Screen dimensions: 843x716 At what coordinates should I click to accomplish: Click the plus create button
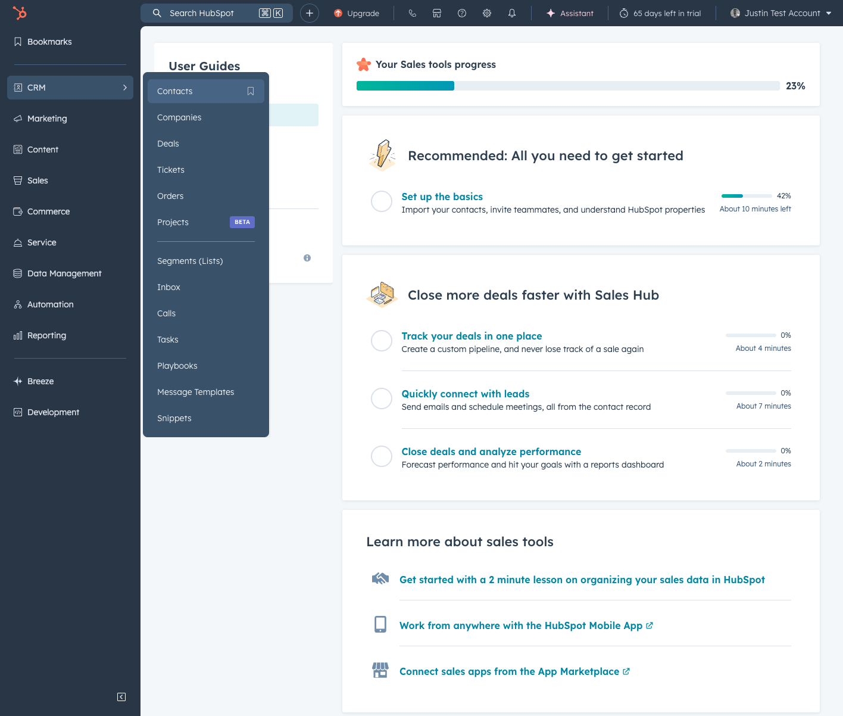pyautogui.click(x=310, y=13)
